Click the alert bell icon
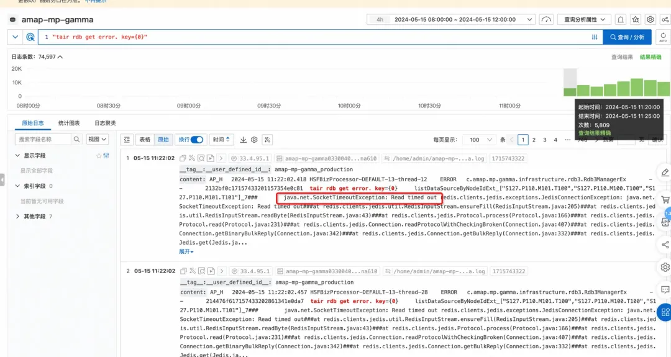The height and width of the screenshot is (357, 671). click(x=621, y=20)
